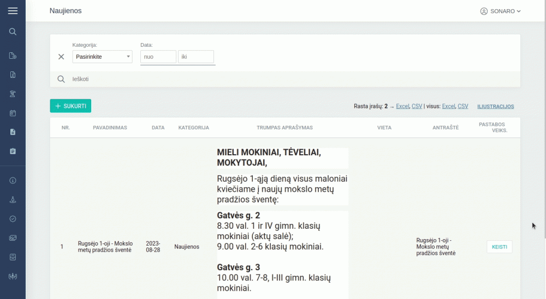This screenshot has height=299, width=546.
Task: Open the calendar icon in sidebar
Action: [x=13, y=113]
